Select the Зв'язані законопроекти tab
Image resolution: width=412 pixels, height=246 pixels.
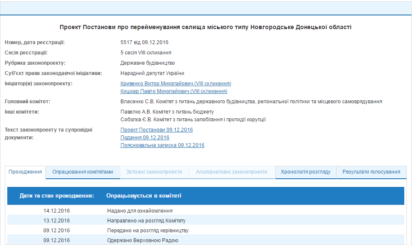pyautogui.click(x=154, y=172)
